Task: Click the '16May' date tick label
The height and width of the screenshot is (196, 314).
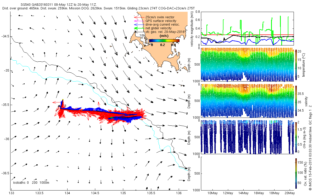Action: click(x=259, y=193)
